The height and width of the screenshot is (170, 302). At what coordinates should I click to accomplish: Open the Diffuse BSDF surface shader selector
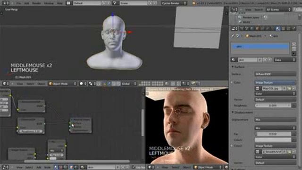[276, 74]
